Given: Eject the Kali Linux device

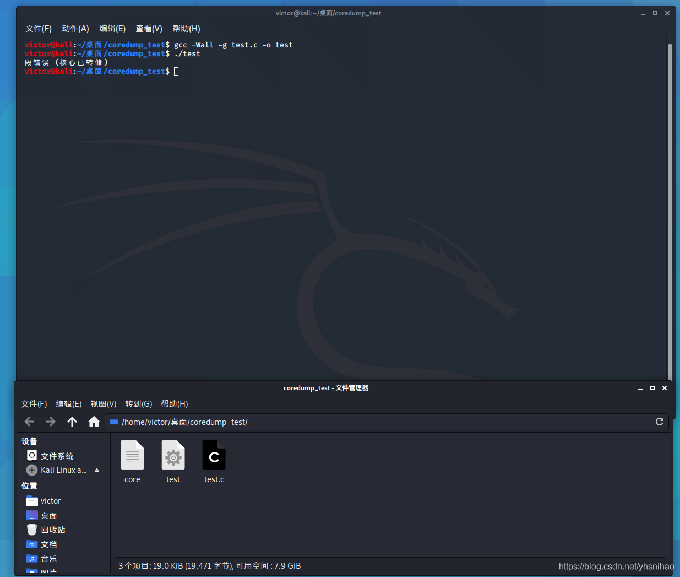Looking at the screenshot, I should tap(97, 470).
